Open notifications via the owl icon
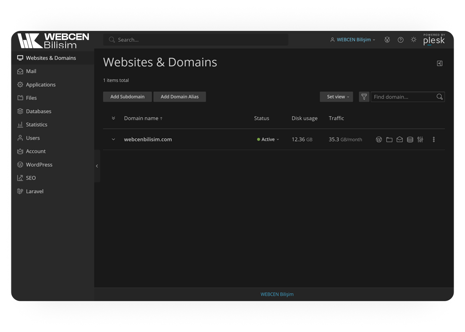 tap(387, 40)
